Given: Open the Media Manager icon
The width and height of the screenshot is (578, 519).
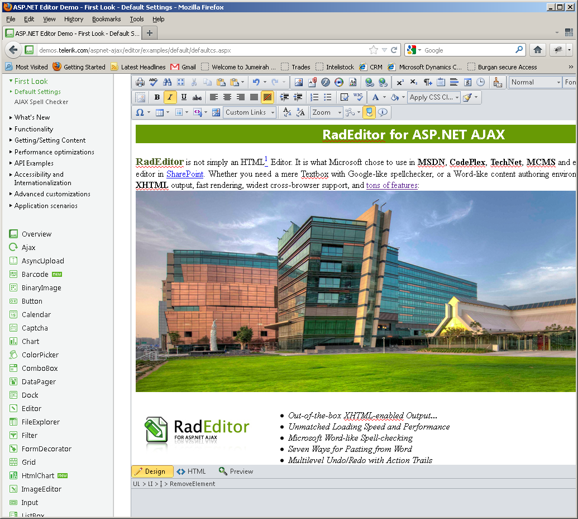Looking at the screenshot, I should [339, 82].
